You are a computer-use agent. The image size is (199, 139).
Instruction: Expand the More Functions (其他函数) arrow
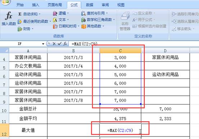[x=103, y=26]
